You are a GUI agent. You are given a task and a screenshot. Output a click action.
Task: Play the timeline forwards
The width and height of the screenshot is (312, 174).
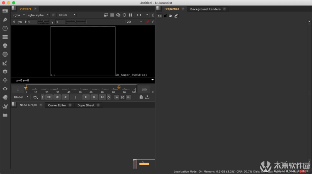point(86,97)
